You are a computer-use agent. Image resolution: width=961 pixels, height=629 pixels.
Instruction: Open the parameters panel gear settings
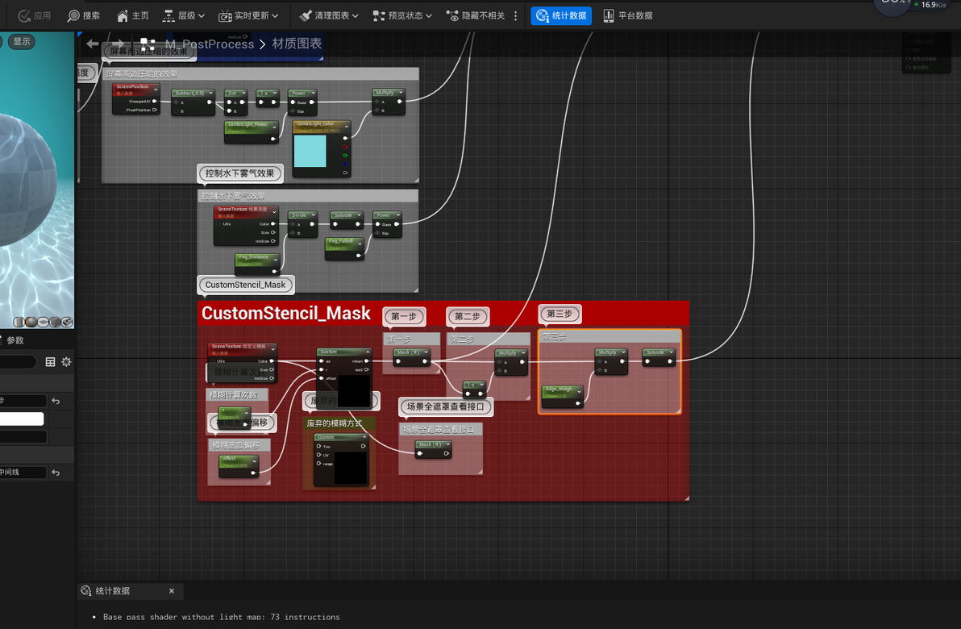[66, 362]
